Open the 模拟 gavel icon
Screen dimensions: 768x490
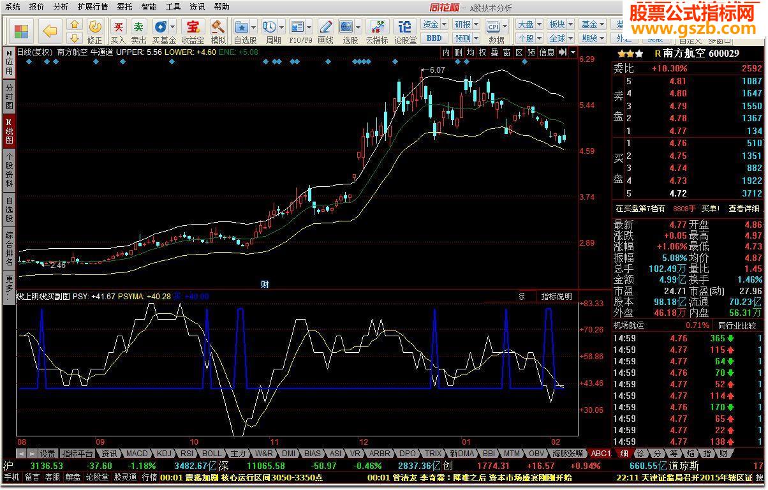click(218, 27)
